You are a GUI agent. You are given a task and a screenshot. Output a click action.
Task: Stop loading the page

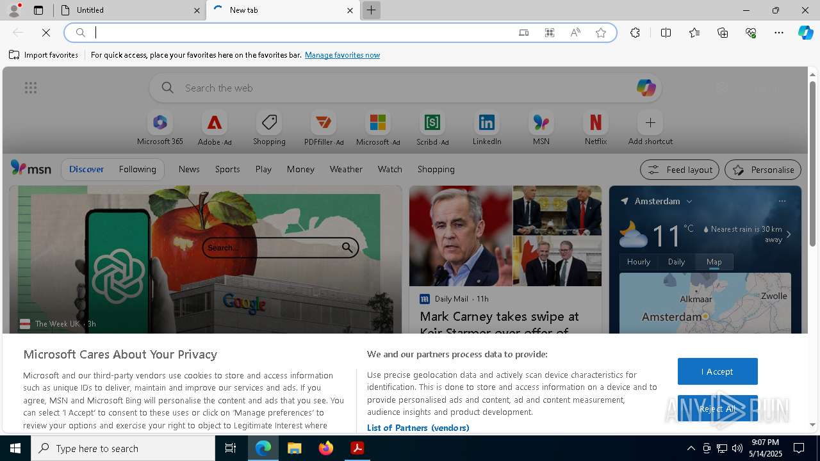click(46, 33)
